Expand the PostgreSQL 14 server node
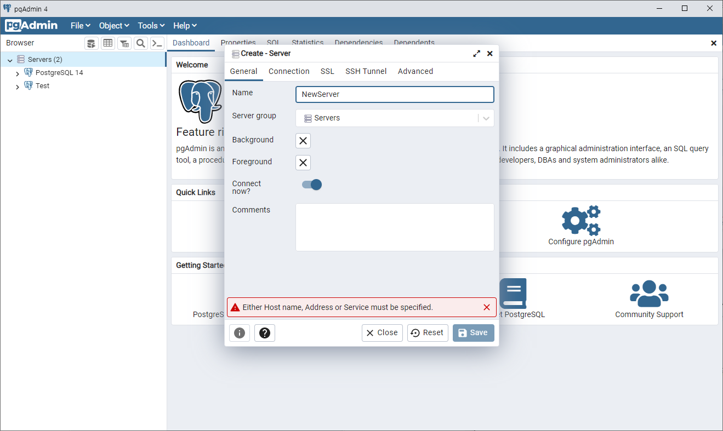The width and height of the screenshot is (723, 431). coord(18,73)
